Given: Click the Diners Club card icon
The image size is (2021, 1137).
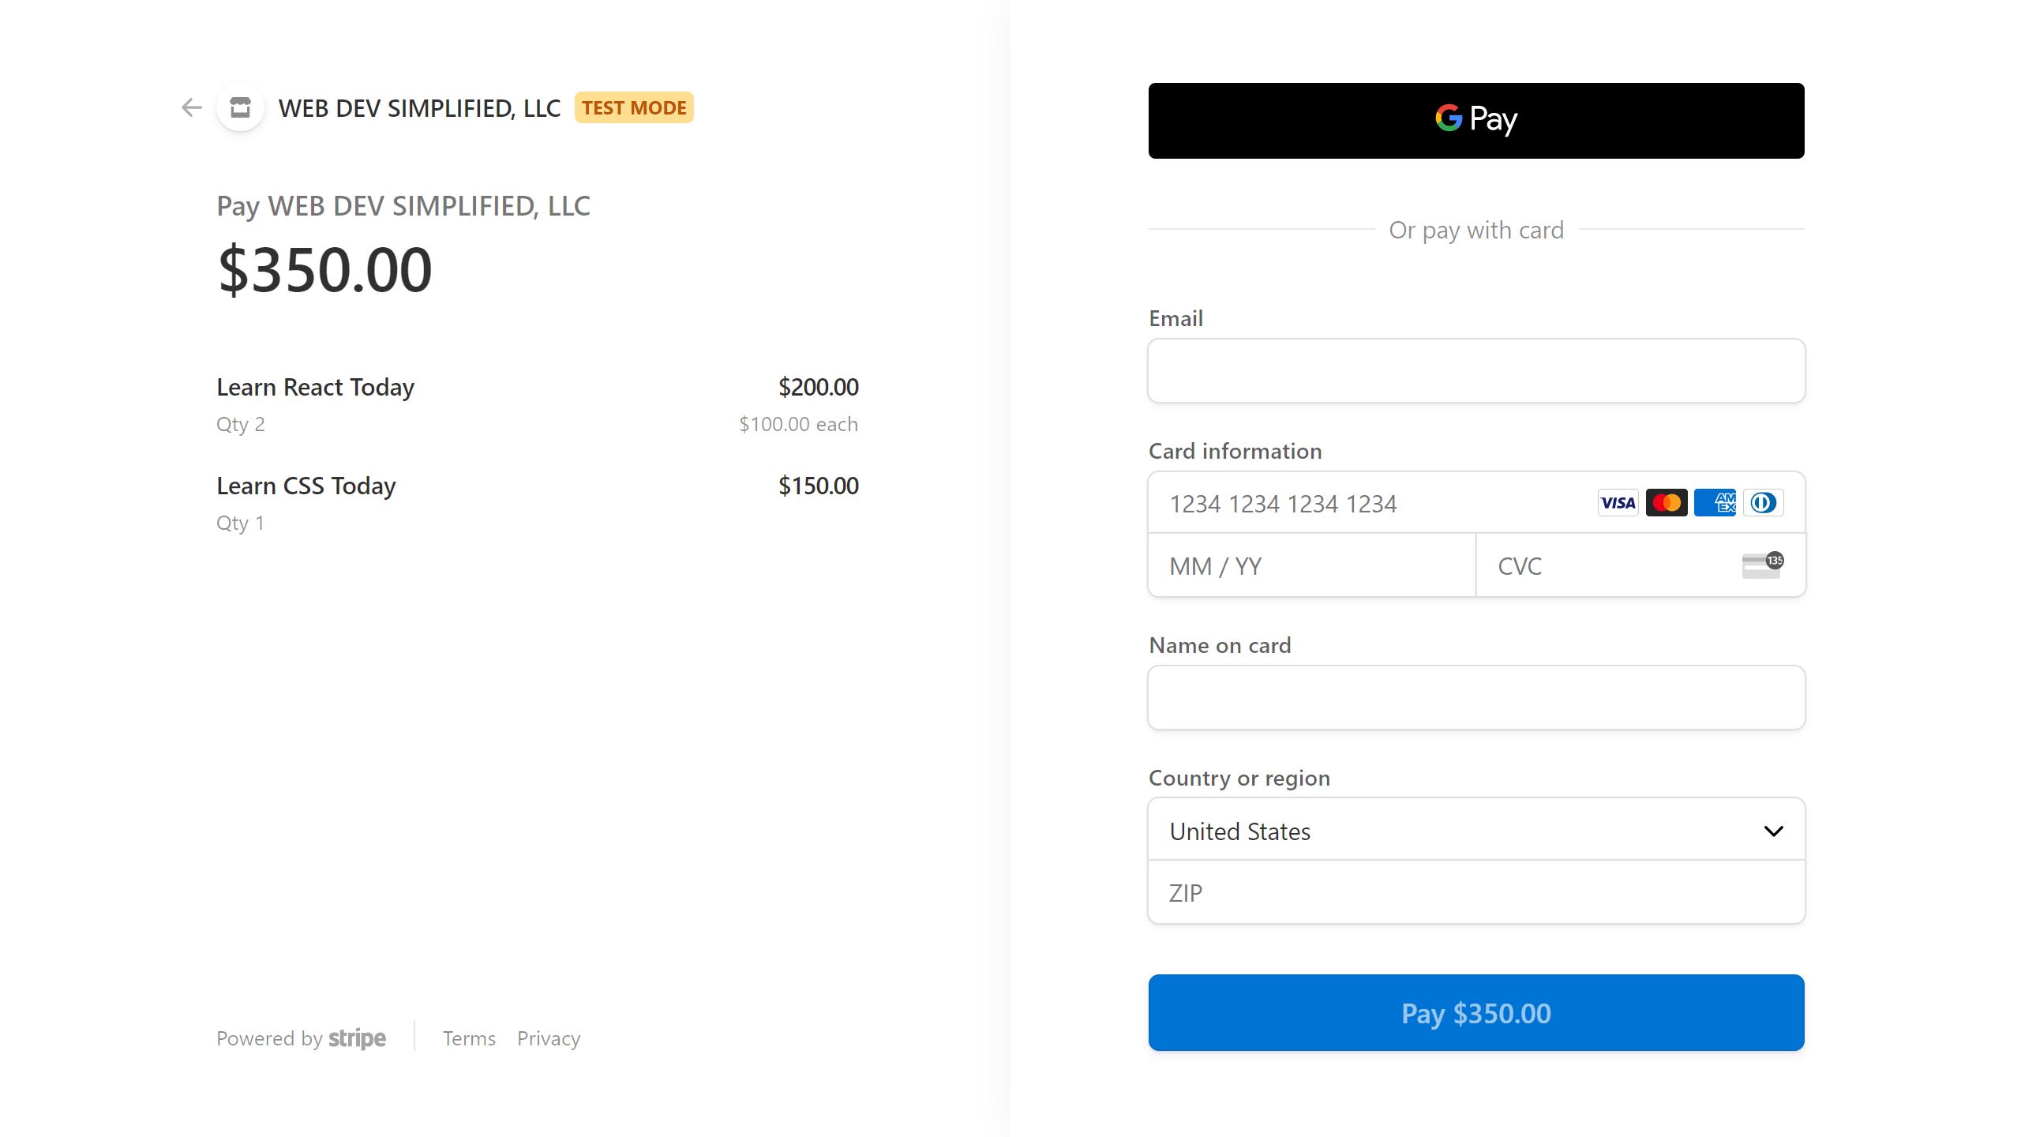Looking at the screenshot, I should pos(1764,503).
